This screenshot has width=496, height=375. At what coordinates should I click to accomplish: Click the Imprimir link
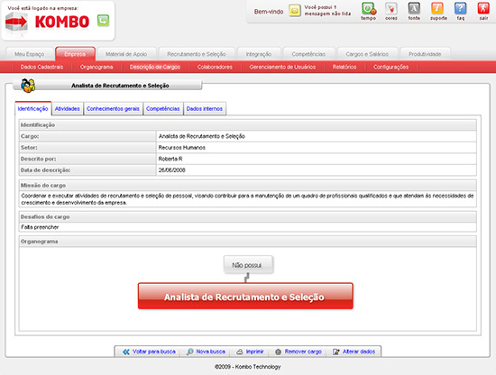254,352
